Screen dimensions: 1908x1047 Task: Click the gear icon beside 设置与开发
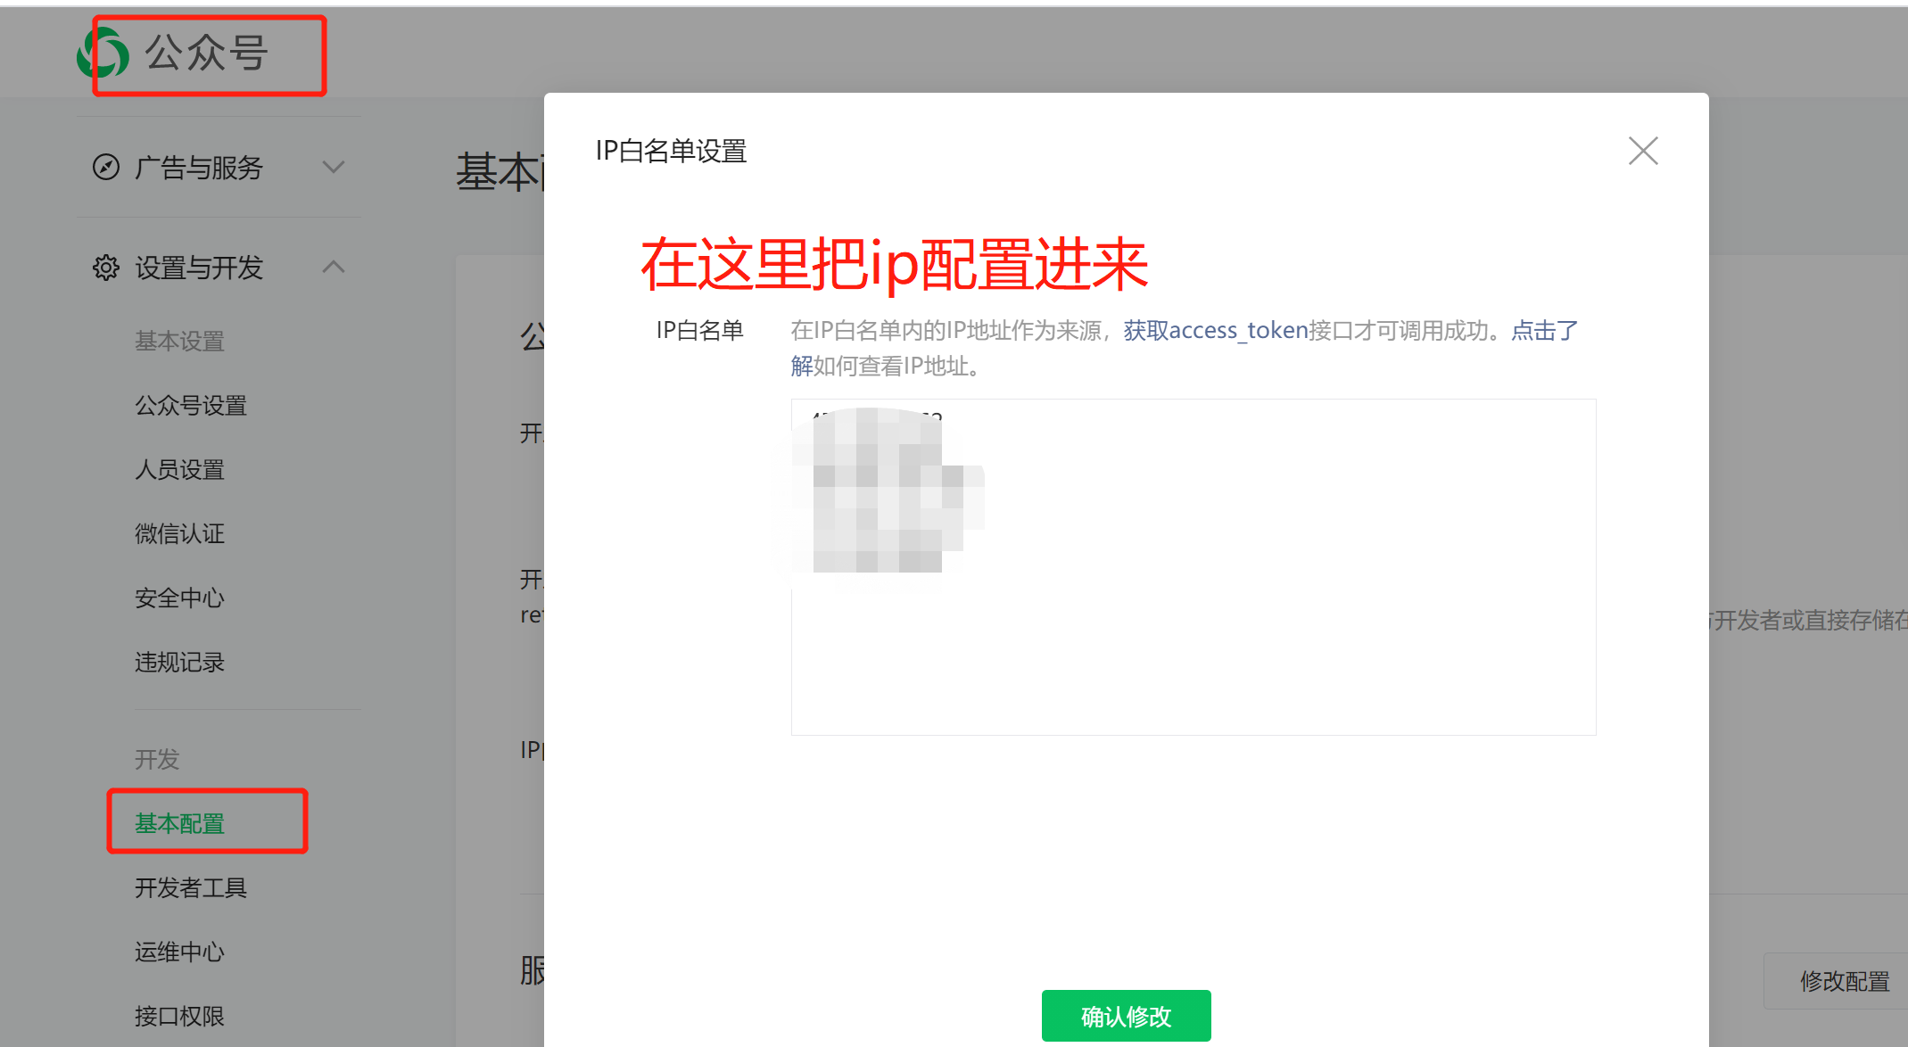click(106, 268)
